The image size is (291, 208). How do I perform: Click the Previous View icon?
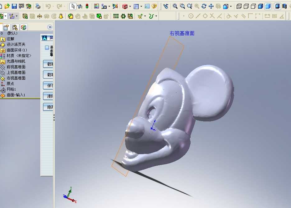tap(165, 6)
